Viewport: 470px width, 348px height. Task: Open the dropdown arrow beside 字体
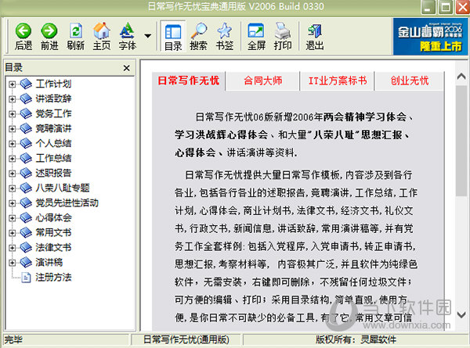click(147, 36)
